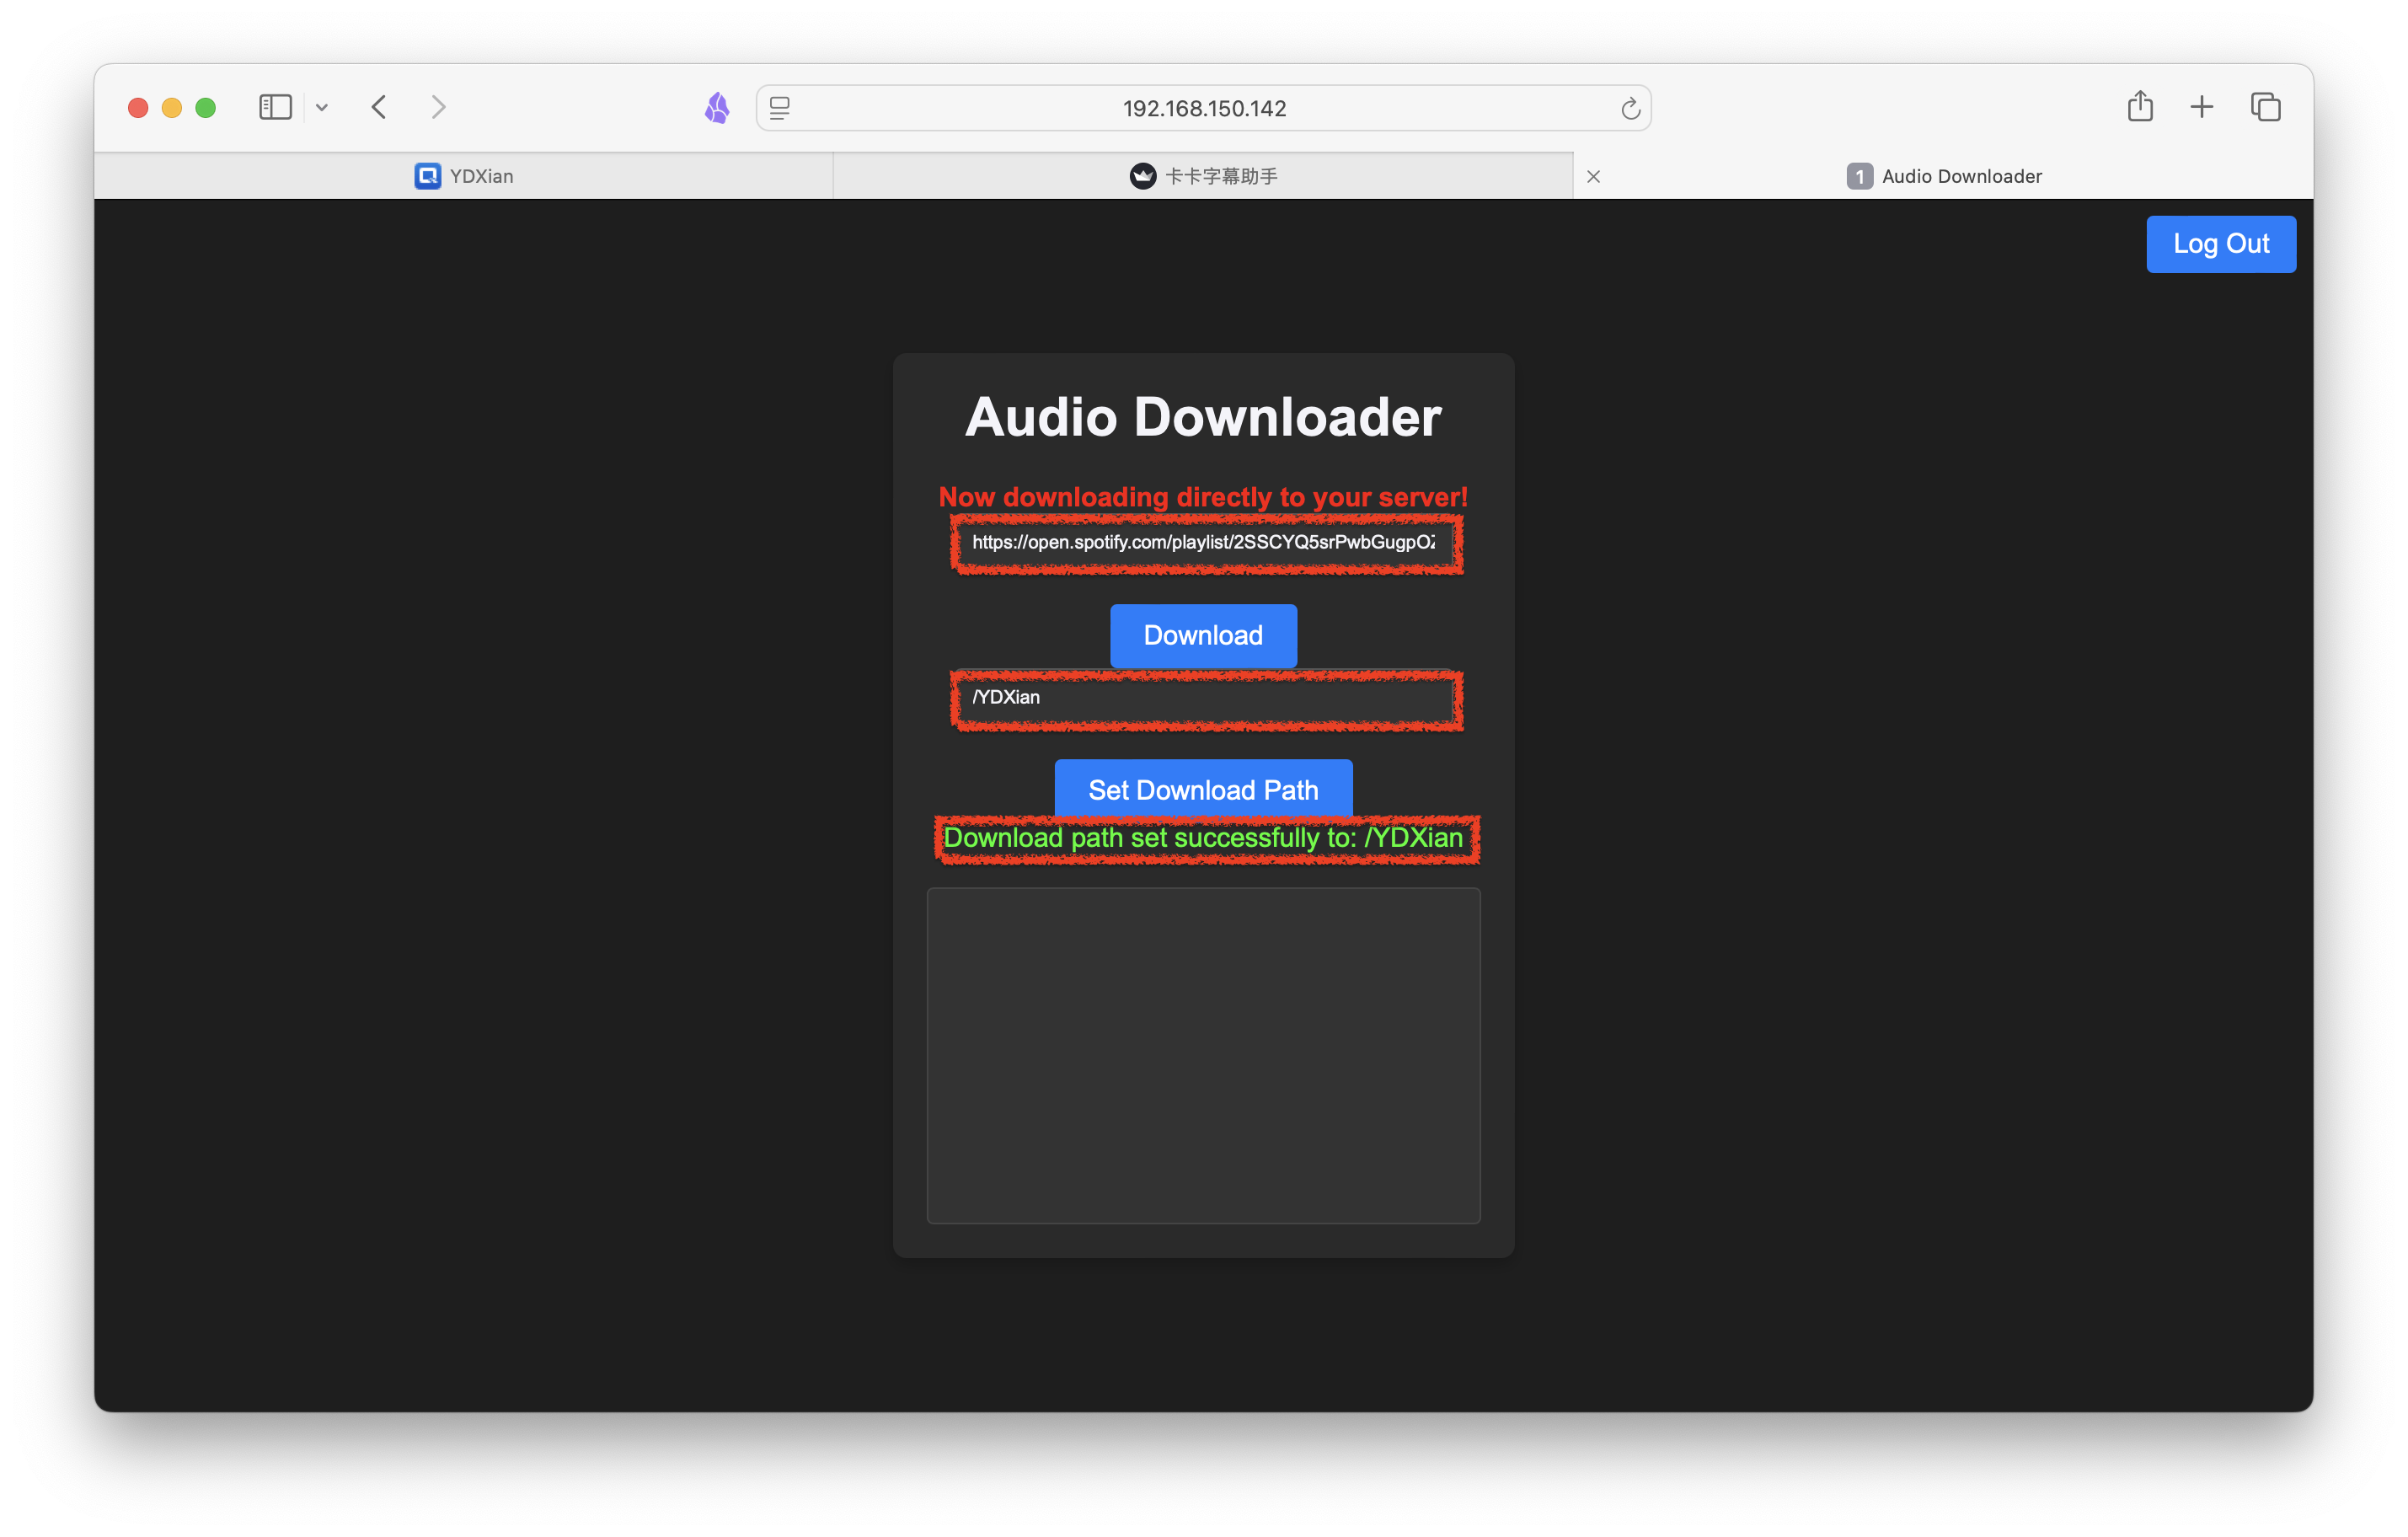Click the Set Download Path button
Image resolution: width=2408 pixels, height=1537 pixels.
tap(1203, 790)
